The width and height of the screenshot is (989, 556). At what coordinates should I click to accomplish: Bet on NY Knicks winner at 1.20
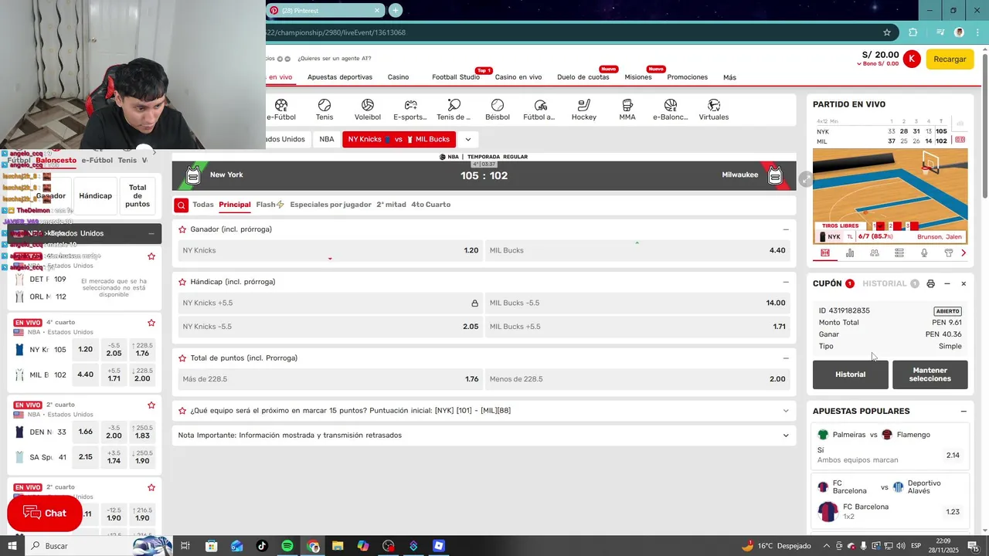tap(330, 250)
